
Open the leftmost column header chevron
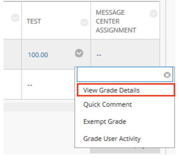pyautogui.click(x=15, y=18)
